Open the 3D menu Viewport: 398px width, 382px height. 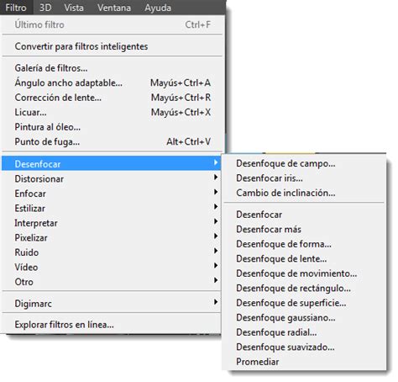tap(45, 8)
